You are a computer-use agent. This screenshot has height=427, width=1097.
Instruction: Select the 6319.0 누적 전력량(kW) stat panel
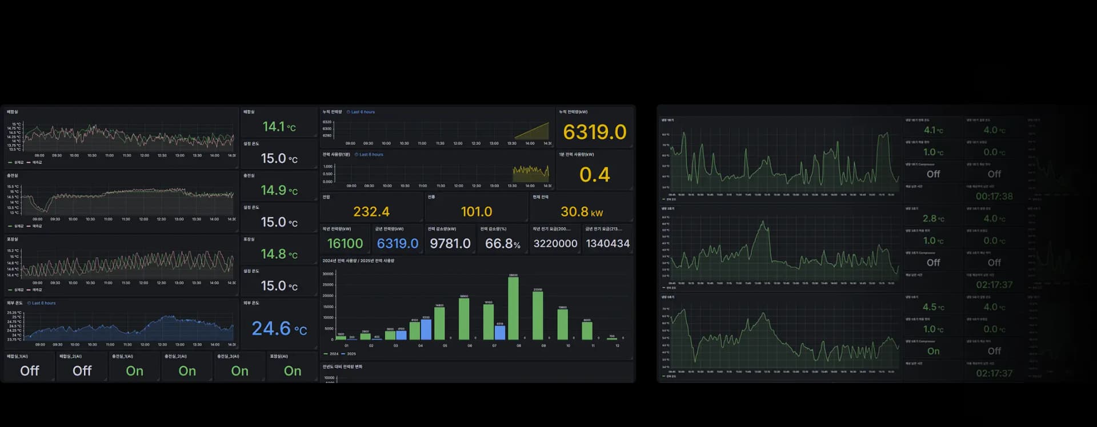point(594,132)
